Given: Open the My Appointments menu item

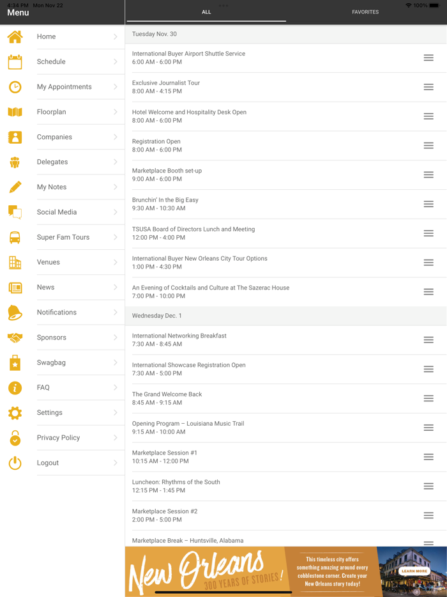Looking at the screenshot, I should [64, 87].
